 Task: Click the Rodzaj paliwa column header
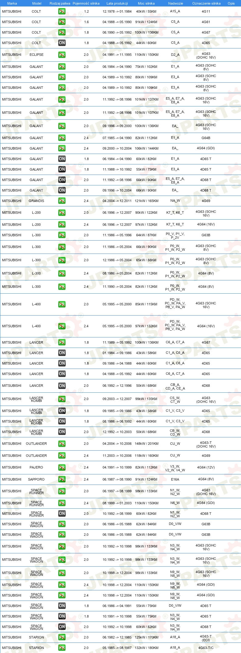pos(60,3)
